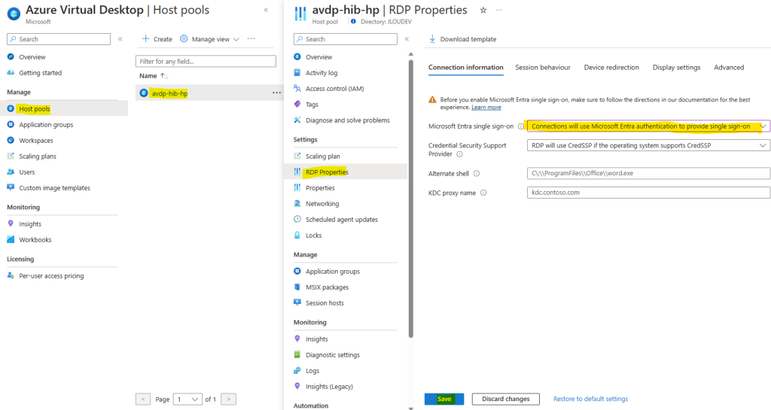Click the Access control (IAM) icon
This screenshot has width=771, height=410.
pyautogui.click(x=297, y=88)
